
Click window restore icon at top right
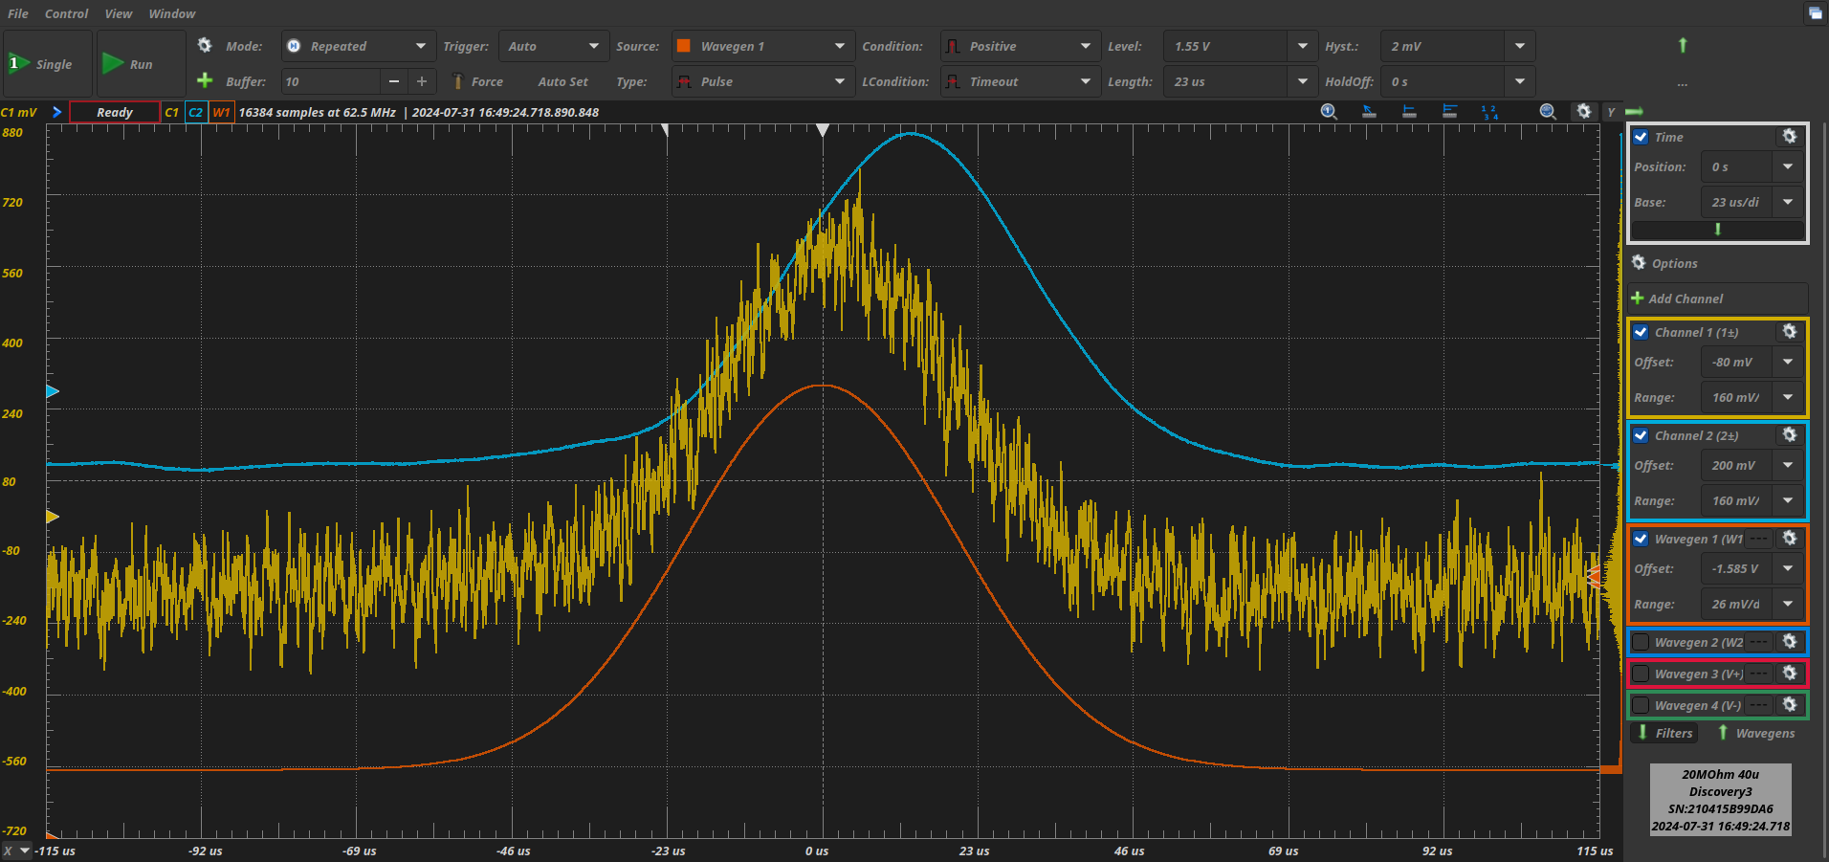(x=1815, y=12)
